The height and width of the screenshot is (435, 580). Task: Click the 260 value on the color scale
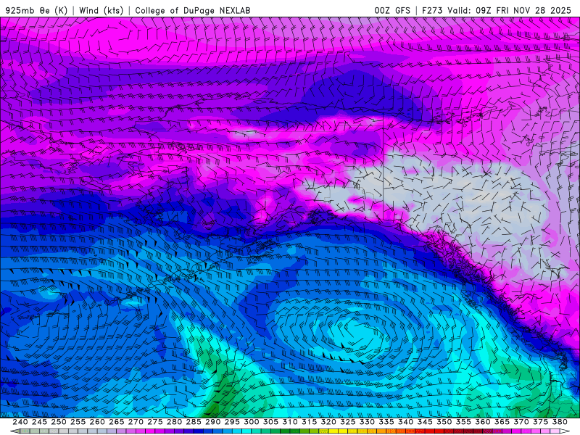click(97, 422)
